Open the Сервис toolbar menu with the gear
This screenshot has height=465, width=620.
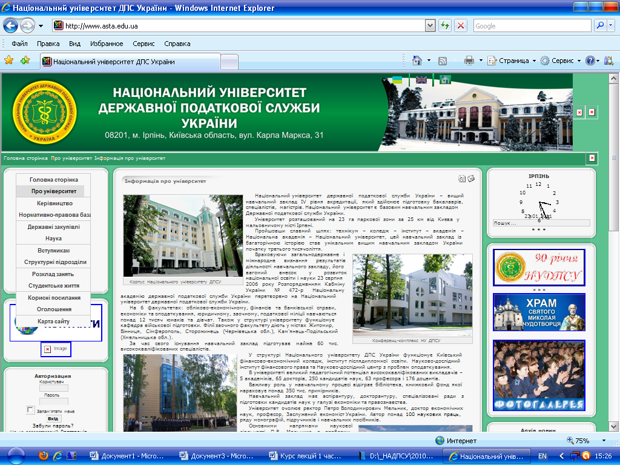click(x=560, y=61)
